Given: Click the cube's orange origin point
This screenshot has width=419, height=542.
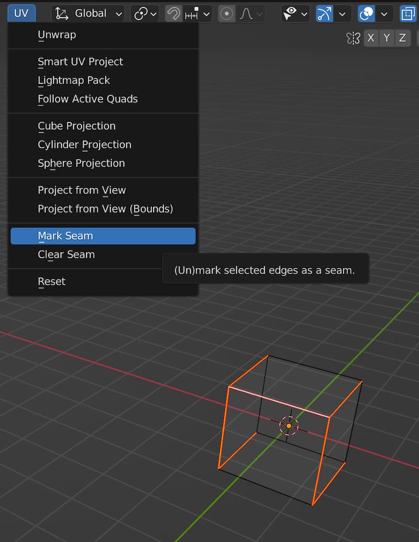Looking at the screenshot, I should coord(289,426).
